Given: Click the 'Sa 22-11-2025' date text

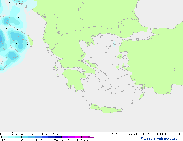Looking at the screenshot, I should 122,134.
